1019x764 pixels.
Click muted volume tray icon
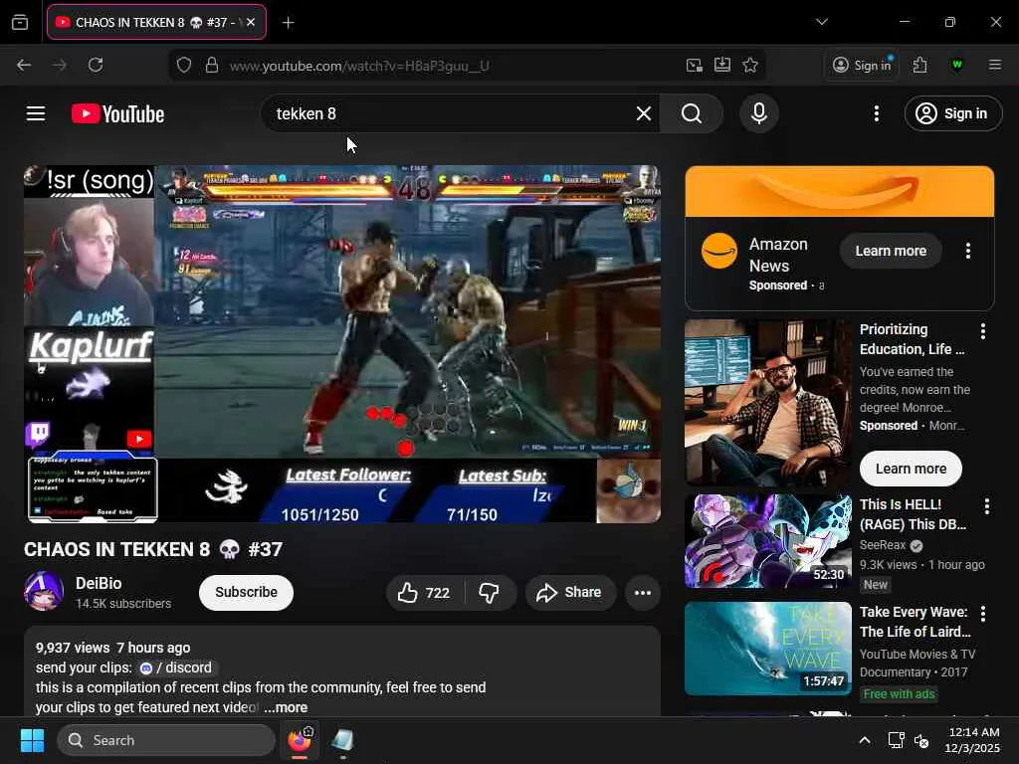921,740
